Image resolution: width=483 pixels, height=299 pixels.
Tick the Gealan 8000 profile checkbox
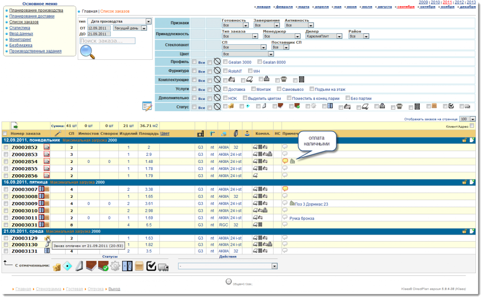pyautogui.click(x=260, y=62)
